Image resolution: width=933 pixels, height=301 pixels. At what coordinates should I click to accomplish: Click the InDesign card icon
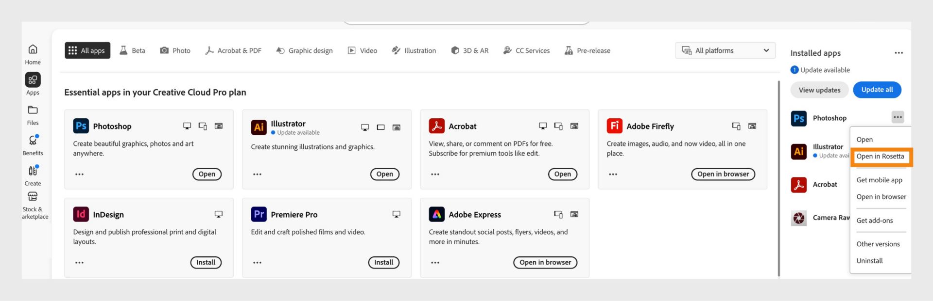point(81,214)
